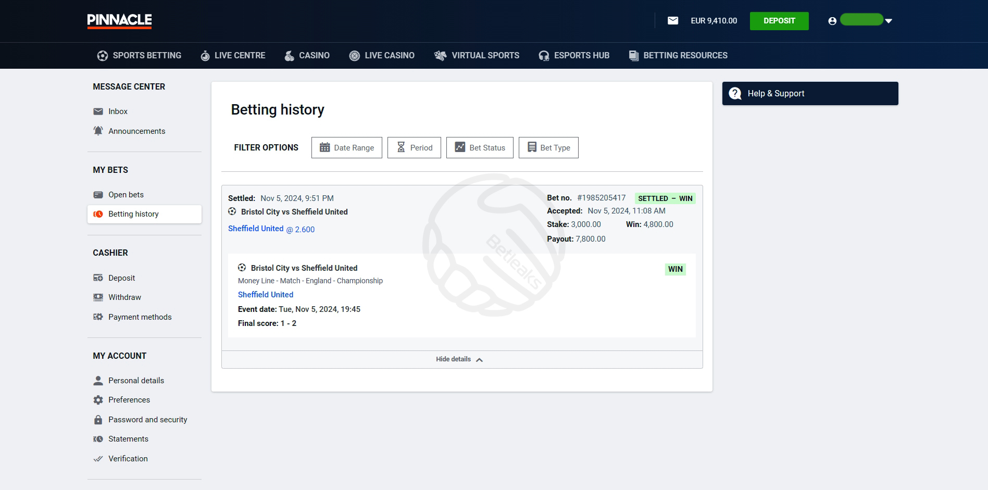The height and width of the screenshot is (490, 988).
Task: Open Help & Support panel
Action: point(810,94)
